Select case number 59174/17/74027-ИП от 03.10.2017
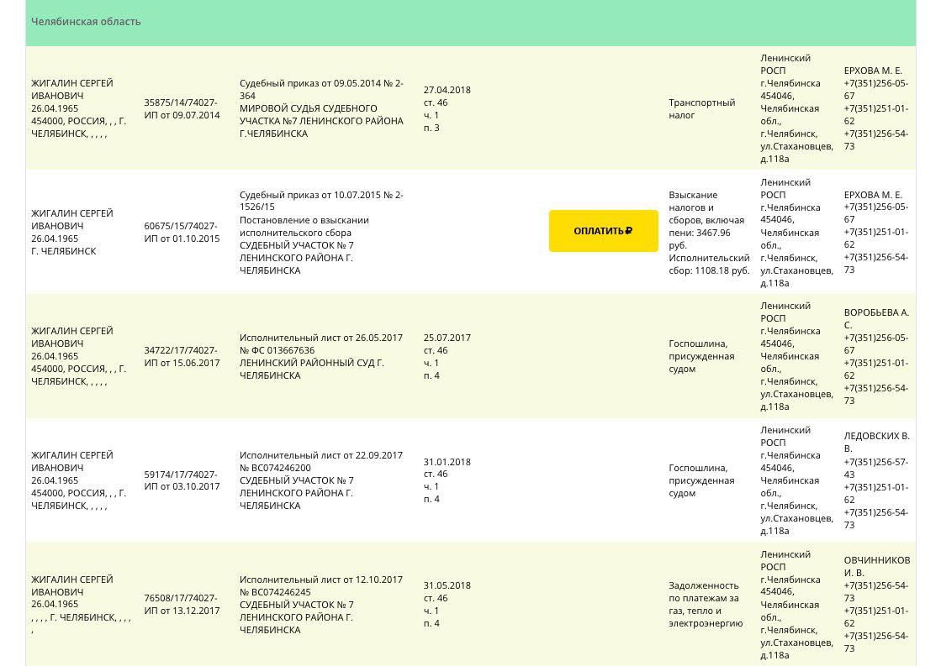 [182, 480]
